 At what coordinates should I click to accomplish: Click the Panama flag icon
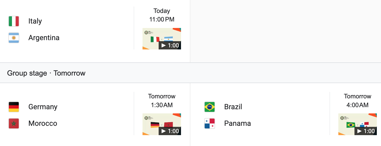pyautogui.click(x=210, y=123)
